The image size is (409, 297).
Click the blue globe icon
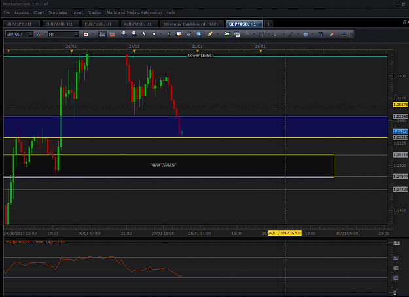[198, 34]
